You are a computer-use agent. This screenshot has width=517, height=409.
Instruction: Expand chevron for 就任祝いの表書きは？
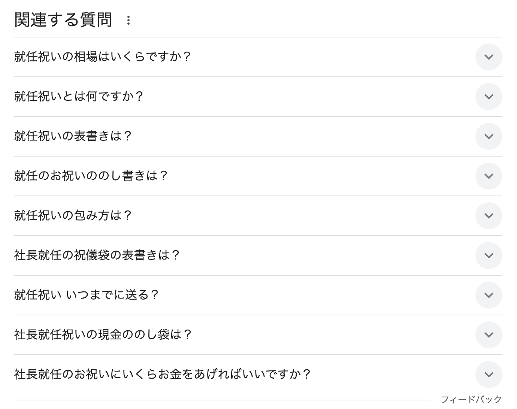coord(489,136)
